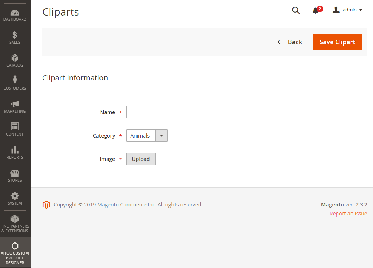Image resolution: width=373 pixels, height=268 pixels.
Task: Focus the Name input field
Action: [205, 112]
